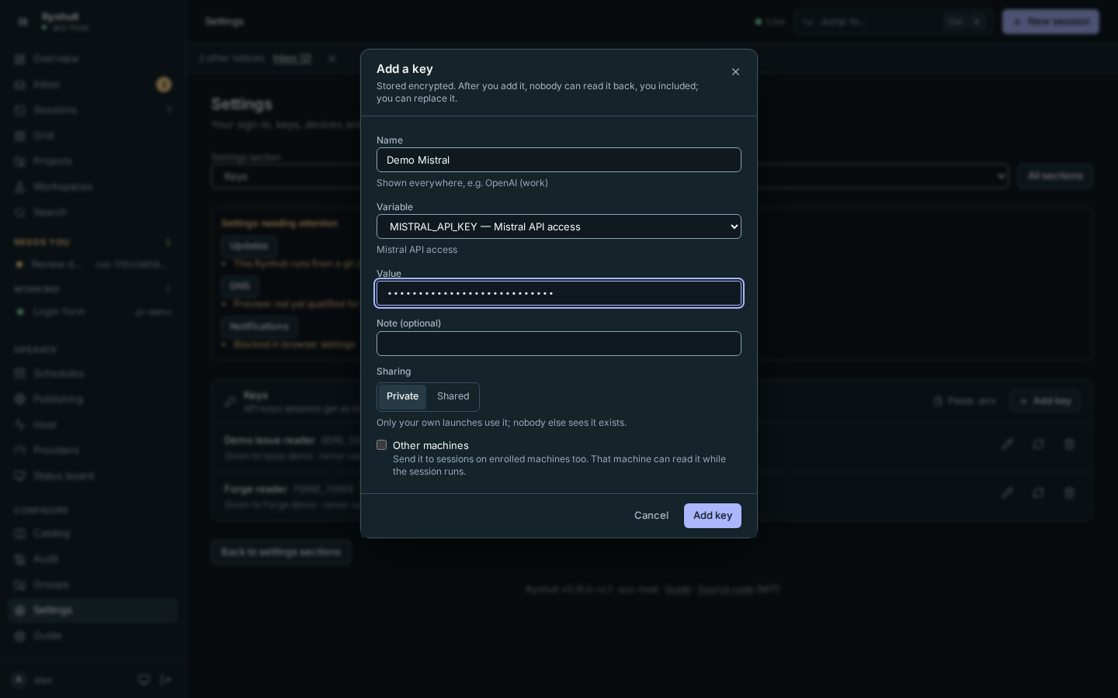Open Sessions from the sidebar
The width and height of the screenshot is (1118, 698).
(93, 110)
